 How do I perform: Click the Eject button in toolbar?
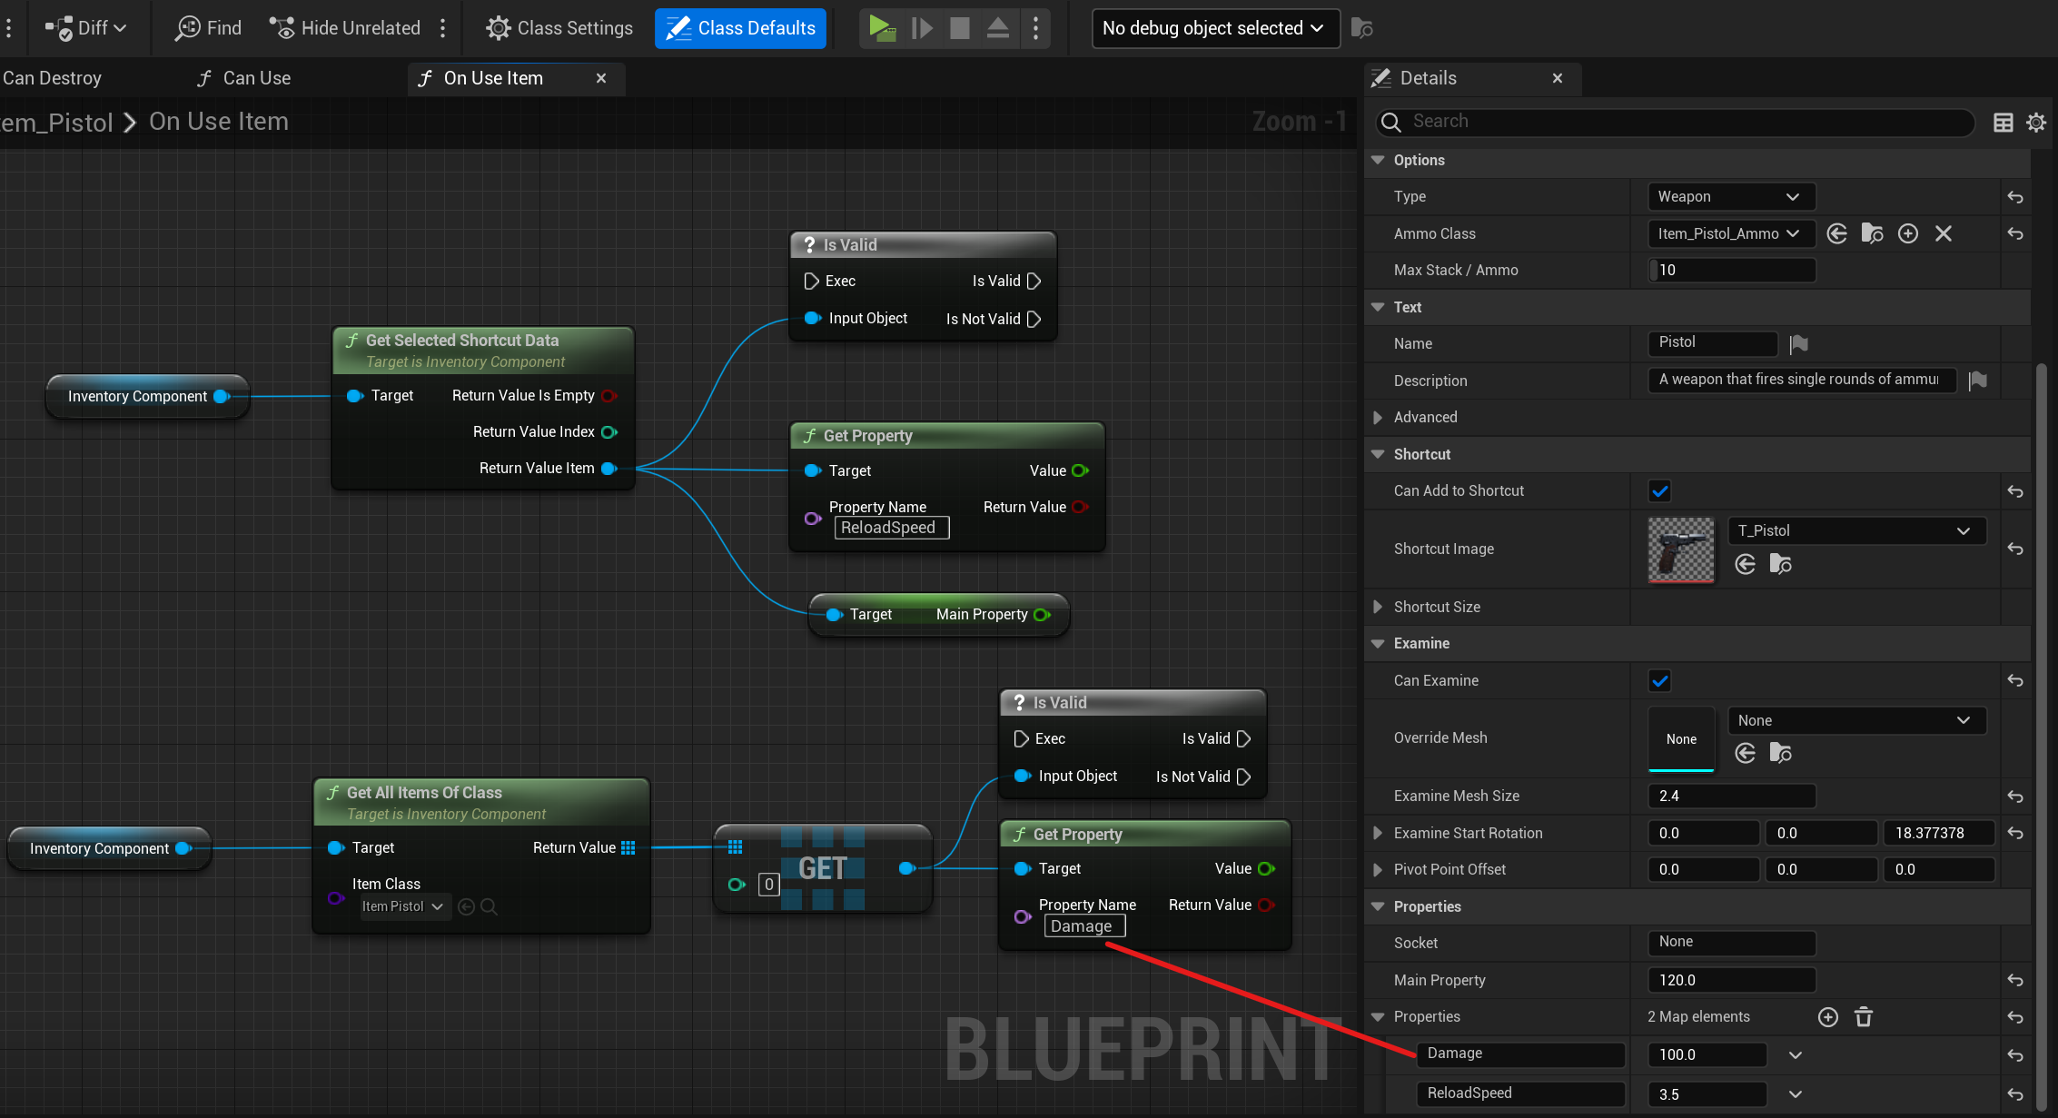click(997, 28)
